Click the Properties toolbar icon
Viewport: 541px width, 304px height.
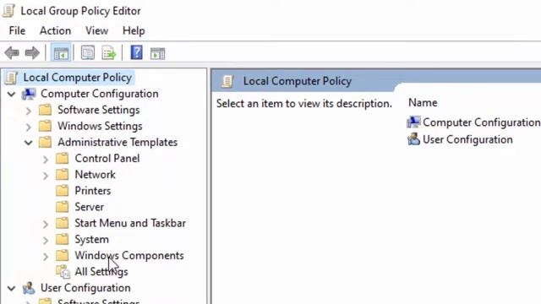(x=88, y=53)
